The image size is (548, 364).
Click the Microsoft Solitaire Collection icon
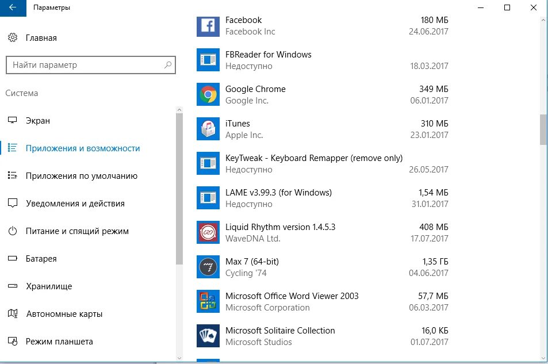click(208, 336)
